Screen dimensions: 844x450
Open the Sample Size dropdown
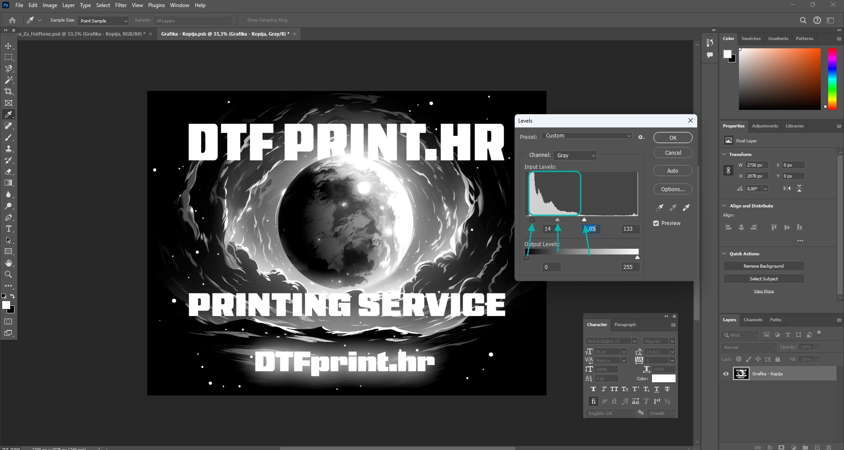tap(103, 21)
